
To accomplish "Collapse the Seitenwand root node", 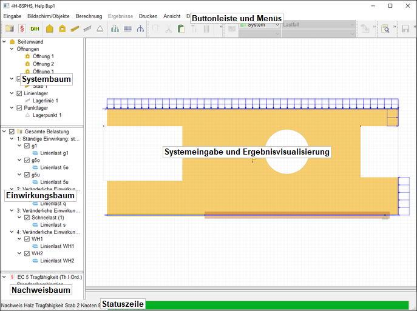I will [4, 41].
